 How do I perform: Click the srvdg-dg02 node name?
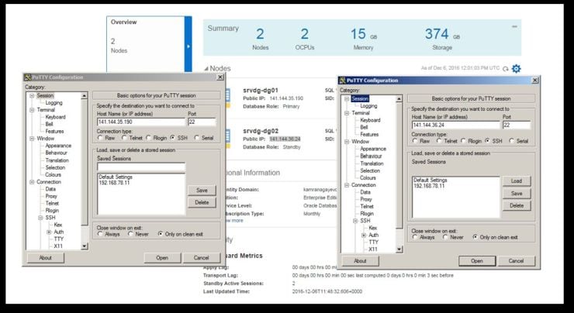(x=261, y=131)
